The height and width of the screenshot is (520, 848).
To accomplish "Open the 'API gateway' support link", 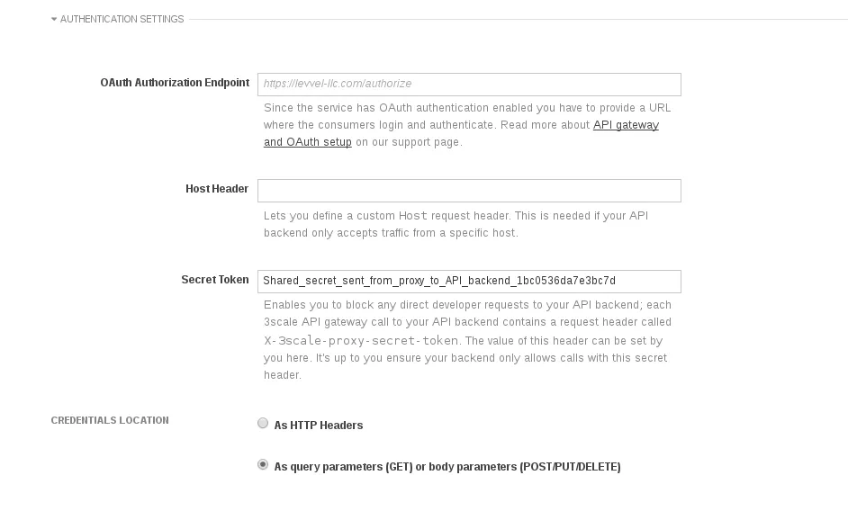I will pos(626,125).
